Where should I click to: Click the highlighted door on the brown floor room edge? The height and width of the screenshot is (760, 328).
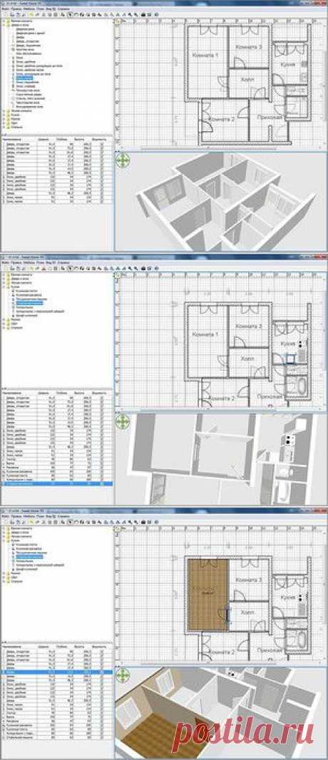point(226,614)
